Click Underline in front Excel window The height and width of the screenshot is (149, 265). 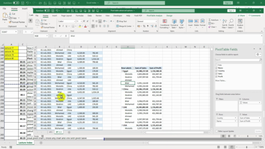[66, 26]
